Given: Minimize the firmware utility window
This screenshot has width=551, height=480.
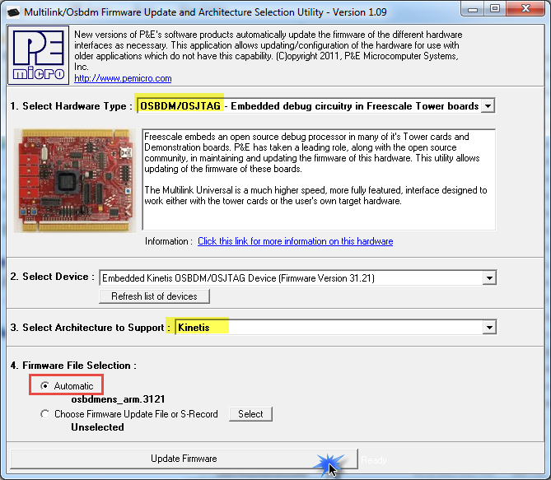Looking at the screenshot, I should [473, 9].
